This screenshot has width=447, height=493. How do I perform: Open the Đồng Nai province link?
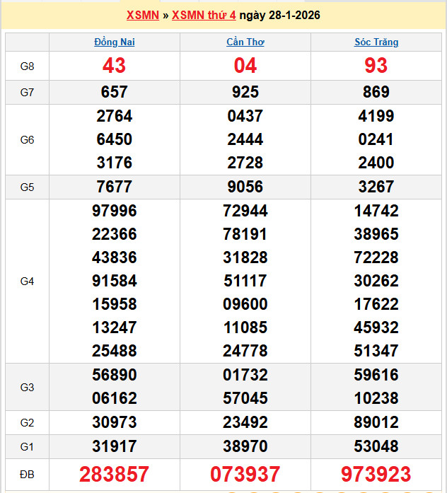[114, 42]
